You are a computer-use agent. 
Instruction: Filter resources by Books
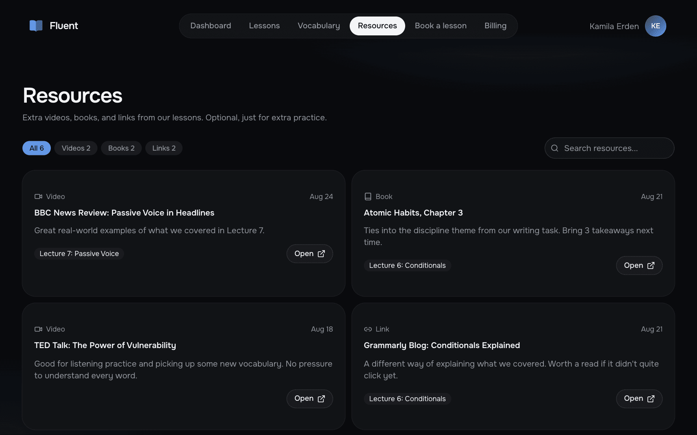(x=121, y=148)
